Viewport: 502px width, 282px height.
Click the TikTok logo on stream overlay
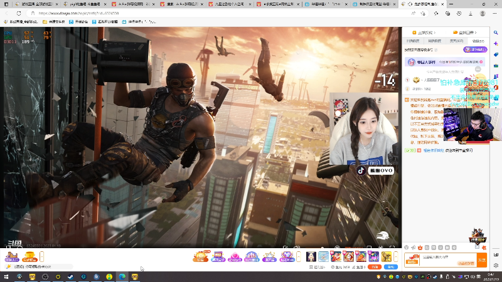point(361,170)
